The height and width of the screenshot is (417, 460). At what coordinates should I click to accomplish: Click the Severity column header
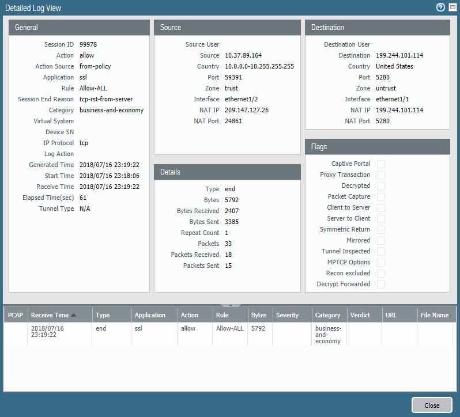[287, 315]
